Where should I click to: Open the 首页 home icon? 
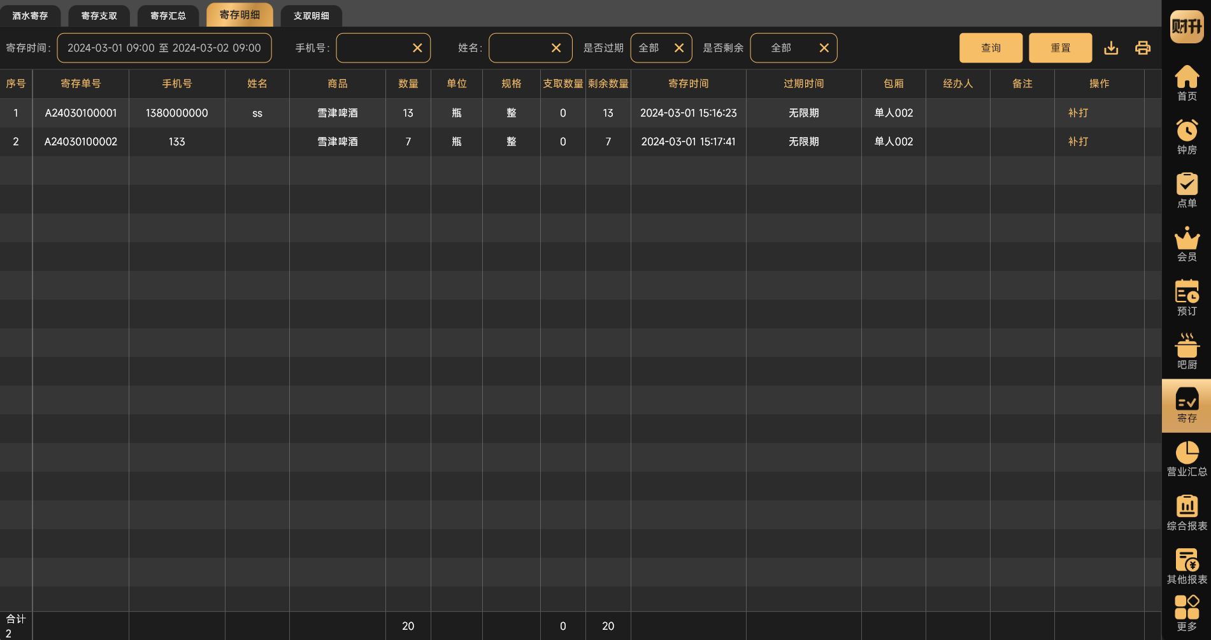click(x=1186, y=83)
